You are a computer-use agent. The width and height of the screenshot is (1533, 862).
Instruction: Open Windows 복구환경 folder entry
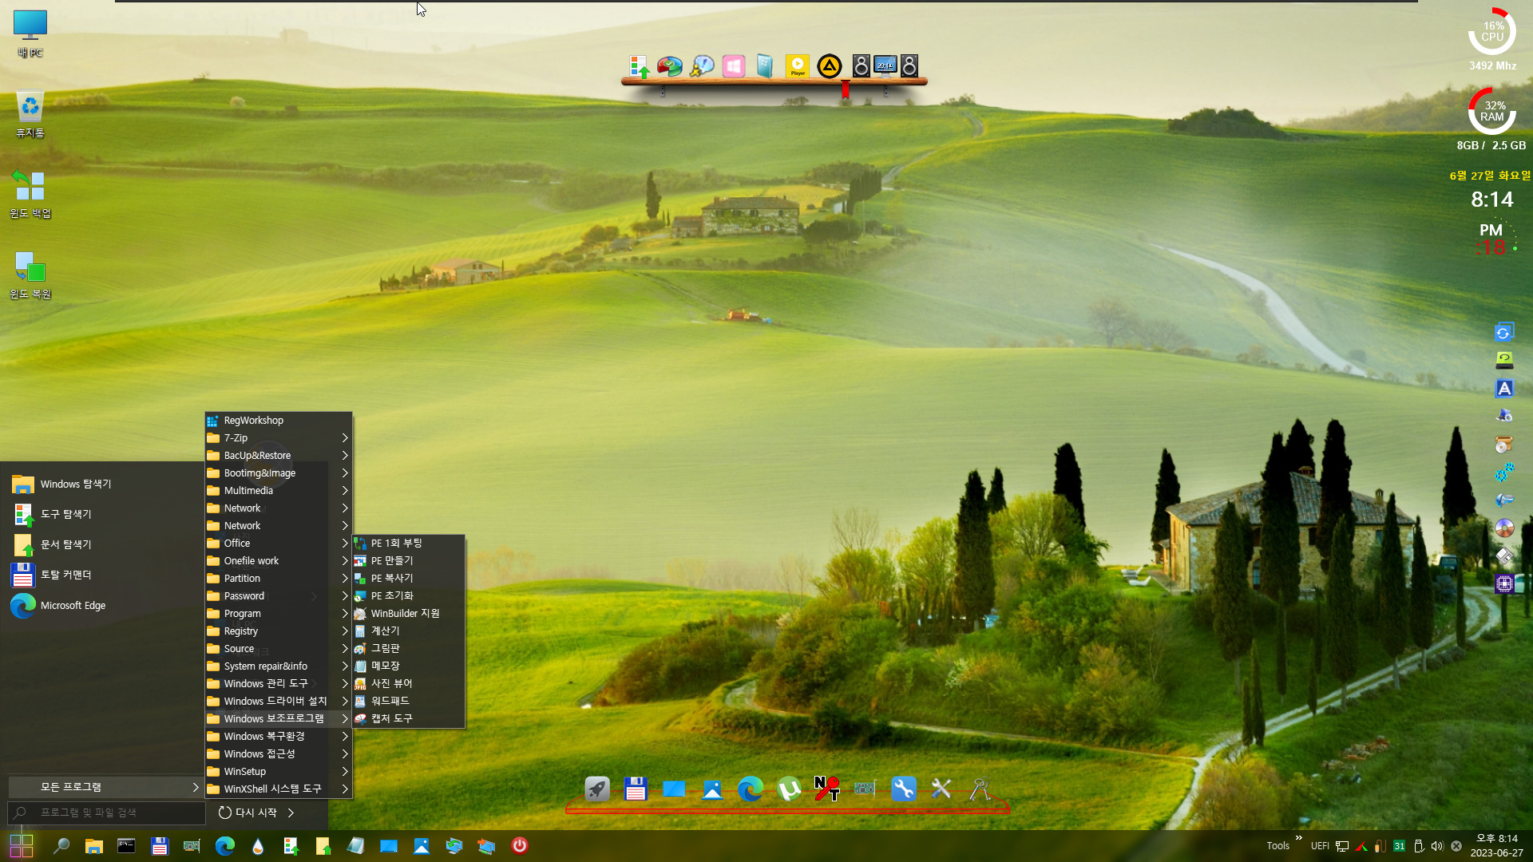(278, 736)
